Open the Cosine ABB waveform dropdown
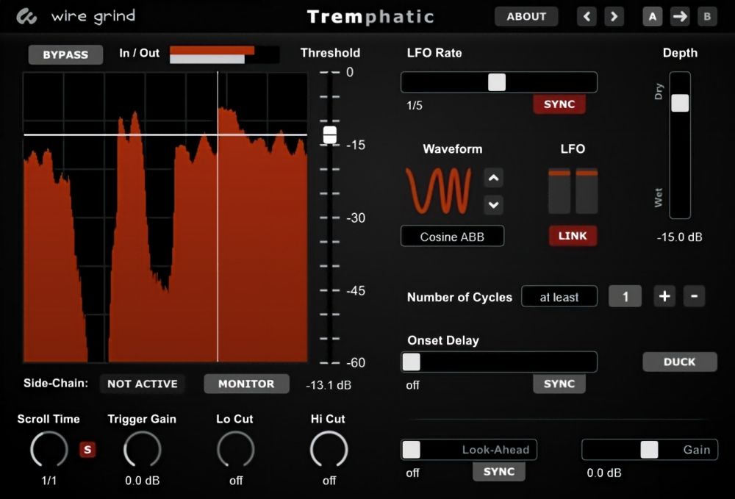Image resolution: width=735 pixels, height=499 pixels. (x=452, y=237)
